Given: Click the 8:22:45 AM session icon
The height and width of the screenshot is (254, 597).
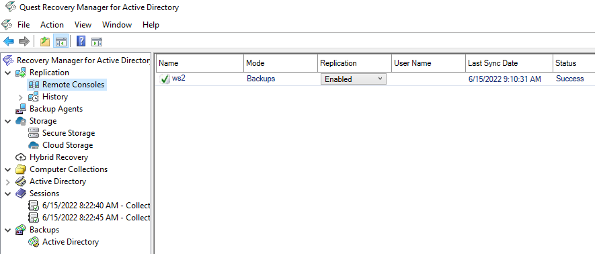Looking at the screenshot, I should coord(34,218).
